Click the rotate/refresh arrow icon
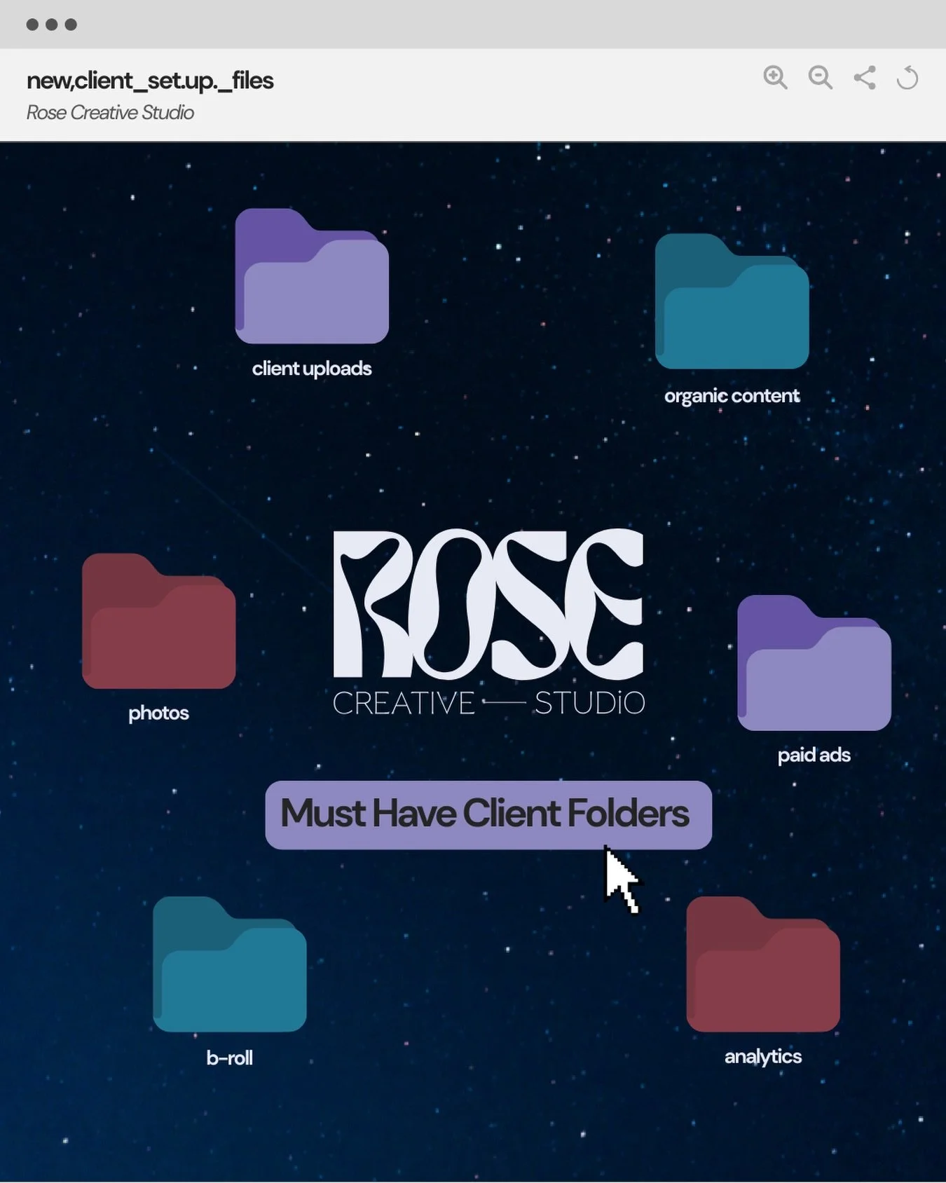Viewport: 946px width, 1183px height. [907, 77]
